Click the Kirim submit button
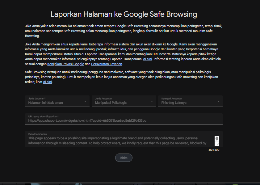The width and height of the screenshot is (260, 185). tap(124, 158)
